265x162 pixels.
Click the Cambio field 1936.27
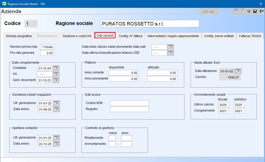(230, 77)
